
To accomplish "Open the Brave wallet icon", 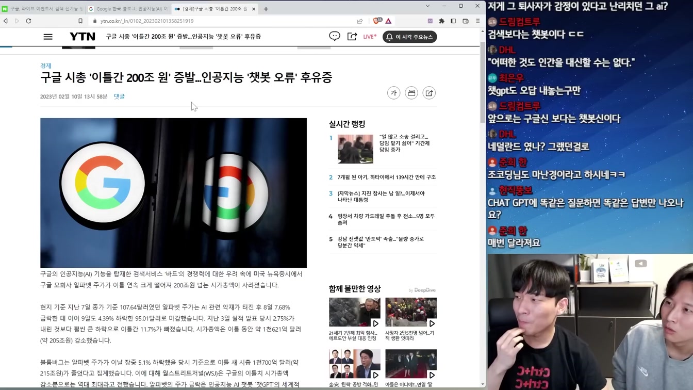I will click(x=466, y=21).
